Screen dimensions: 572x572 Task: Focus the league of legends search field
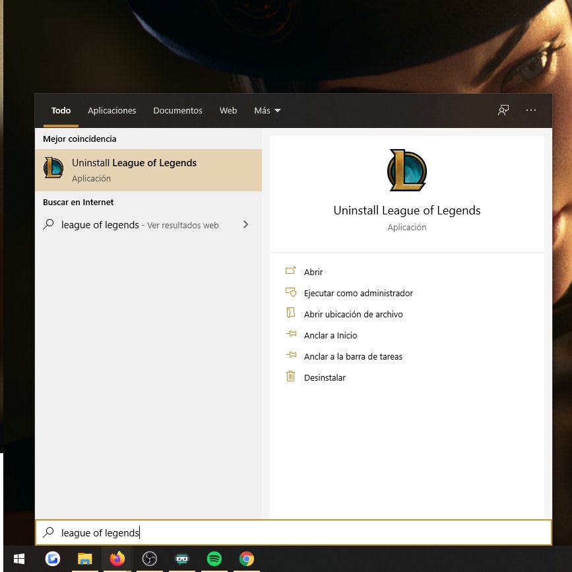[294, 532]
